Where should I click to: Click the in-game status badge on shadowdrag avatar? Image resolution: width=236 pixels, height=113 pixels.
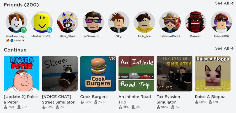(x=24, y=30)
